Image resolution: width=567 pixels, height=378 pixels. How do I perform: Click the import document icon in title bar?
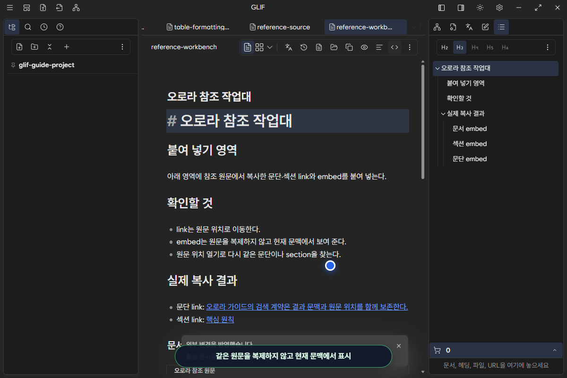click(59, 8)
